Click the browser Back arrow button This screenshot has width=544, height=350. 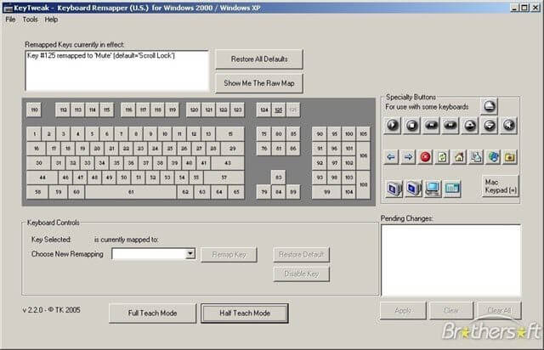coord(391,157)
